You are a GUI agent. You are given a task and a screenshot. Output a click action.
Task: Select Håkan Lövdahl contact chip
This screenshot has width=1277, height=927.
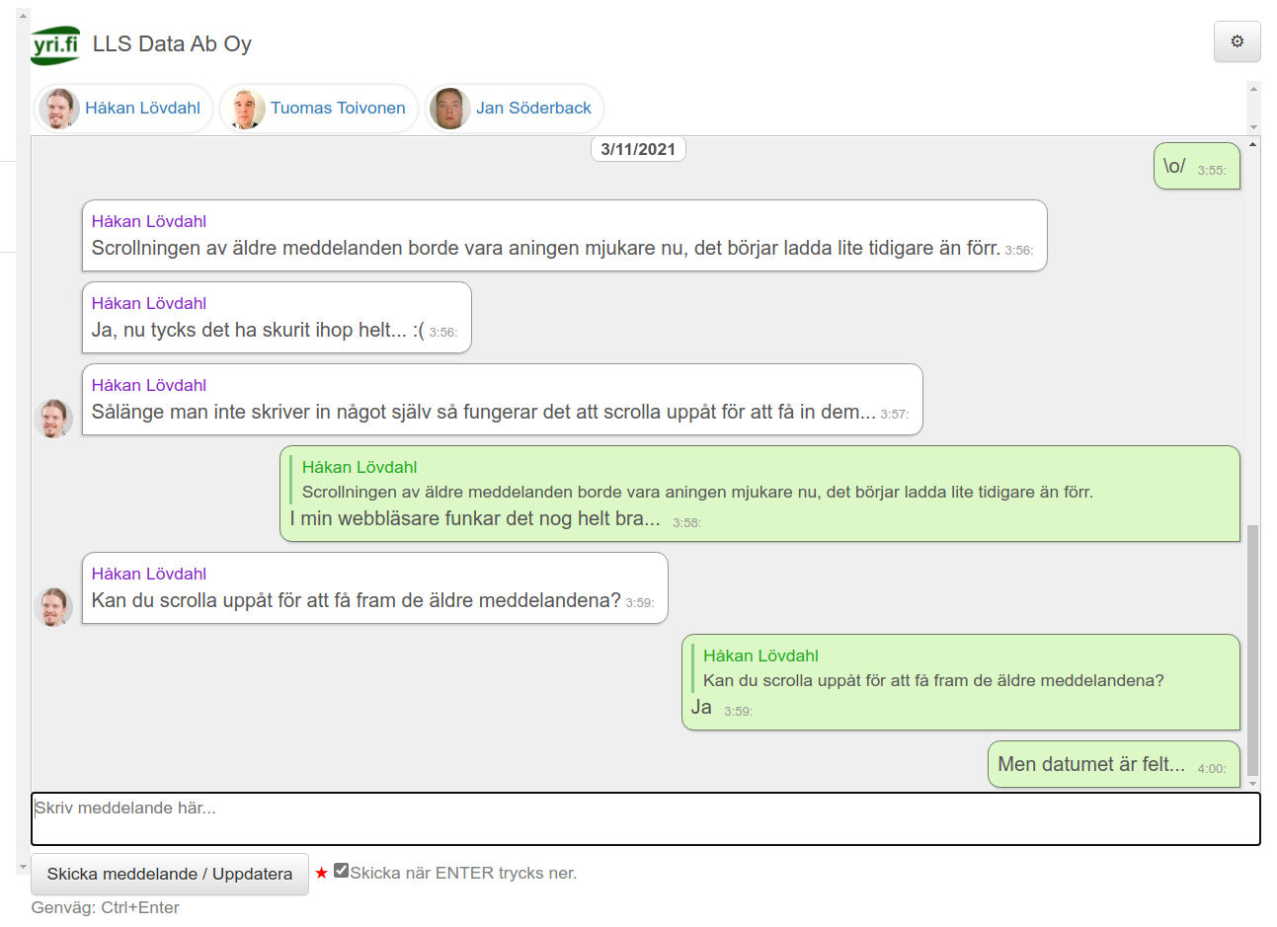pyautogui.click(x=124, y=108)
